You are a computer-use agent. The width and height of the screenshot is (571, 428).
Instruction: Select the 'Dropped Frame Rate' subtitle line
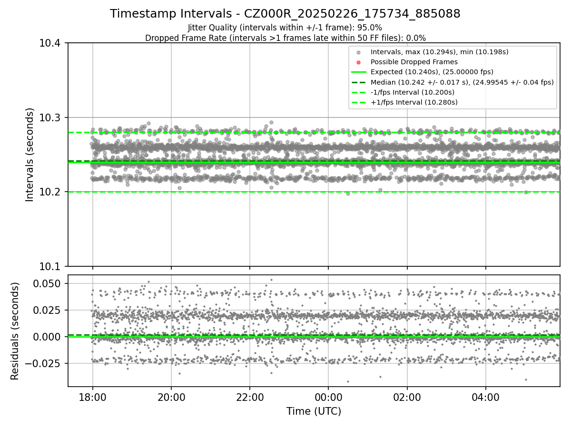[x=285, y=38]
